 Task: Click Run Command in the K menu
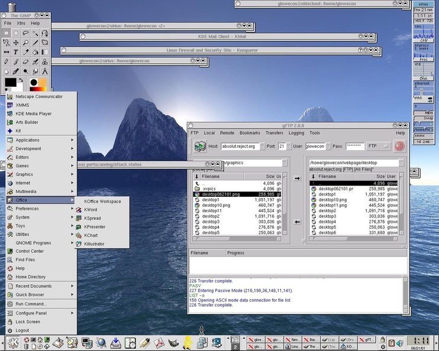pyautogui.click(x=41, y=304)
